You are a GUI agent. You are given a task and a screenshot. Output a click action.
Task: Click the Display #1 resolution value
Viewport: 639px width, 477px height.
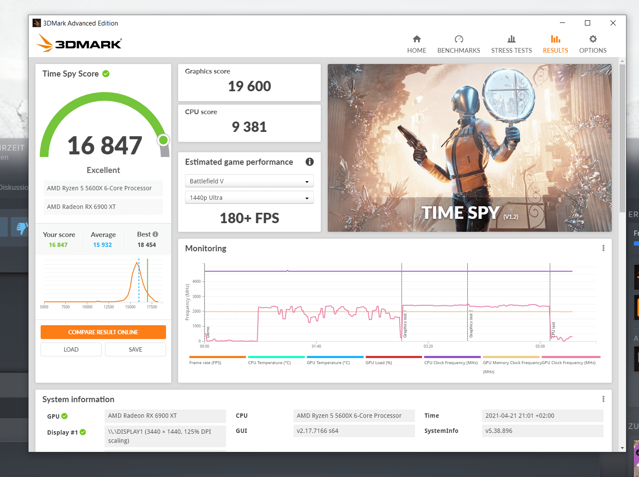[165, 436]
